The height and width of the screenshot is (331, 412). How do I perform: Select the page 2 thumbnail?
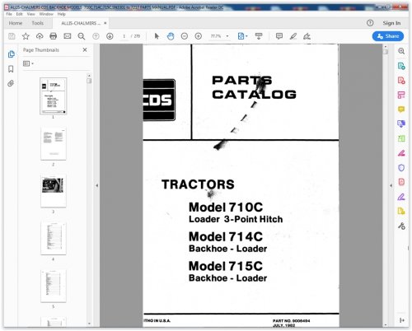coord(54,143)
